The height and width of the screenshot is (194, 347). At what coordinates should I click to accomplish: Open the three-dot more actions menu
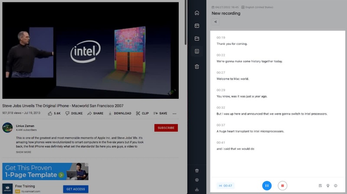click(174, 113)
